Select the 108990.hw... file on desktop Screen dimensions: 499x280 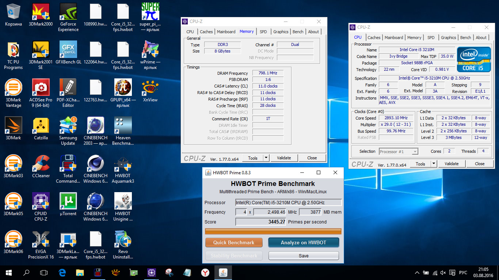click(x=95, y=15)
